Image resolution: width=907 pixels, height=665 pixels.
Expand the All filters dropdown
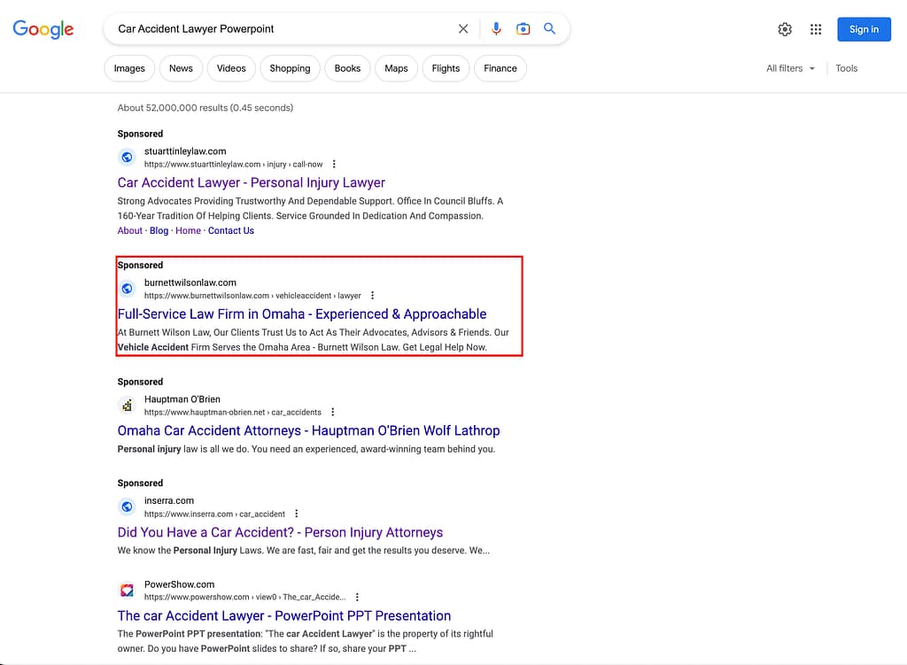[790, 68]
